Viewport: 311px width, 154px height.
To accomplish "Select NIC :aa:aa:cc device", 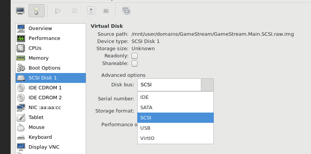I will pos(51,108).
